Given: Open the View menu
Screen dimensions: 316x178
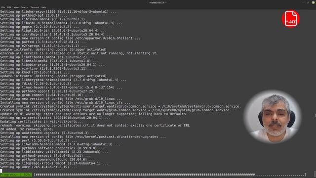Looking at the screenshot, I should point(16,7).
